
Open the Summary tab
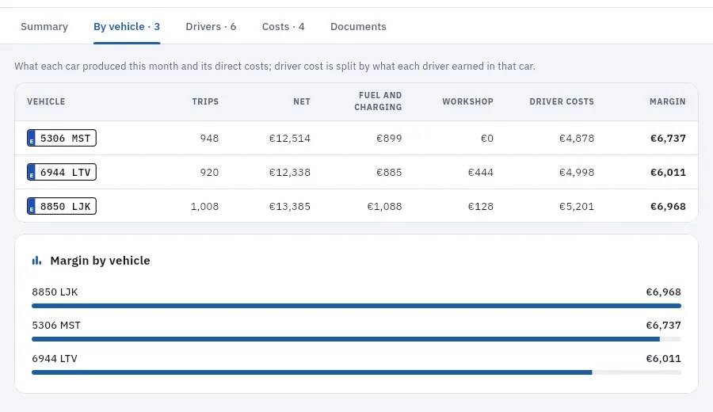coord(44,26)
